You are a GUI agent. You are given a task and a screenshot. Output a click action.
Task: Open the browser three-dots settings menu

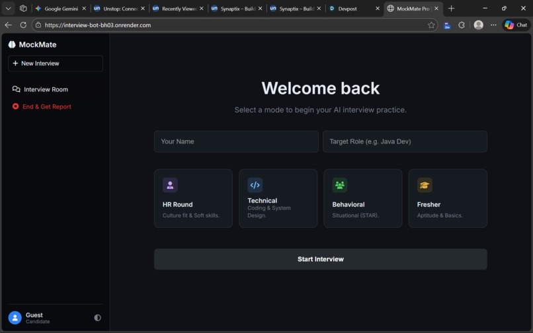(x=493, y=25)
